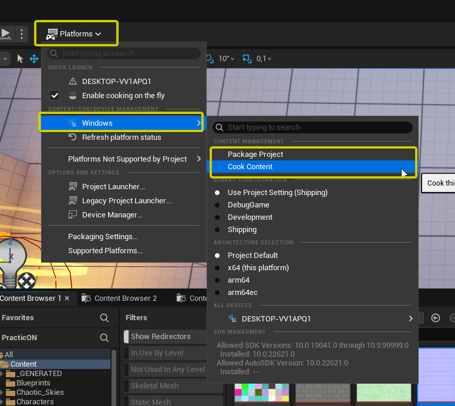This screenshot has width=455, height=406.
Task: Select DebugGame binary configuration
Action: [248, 205]
